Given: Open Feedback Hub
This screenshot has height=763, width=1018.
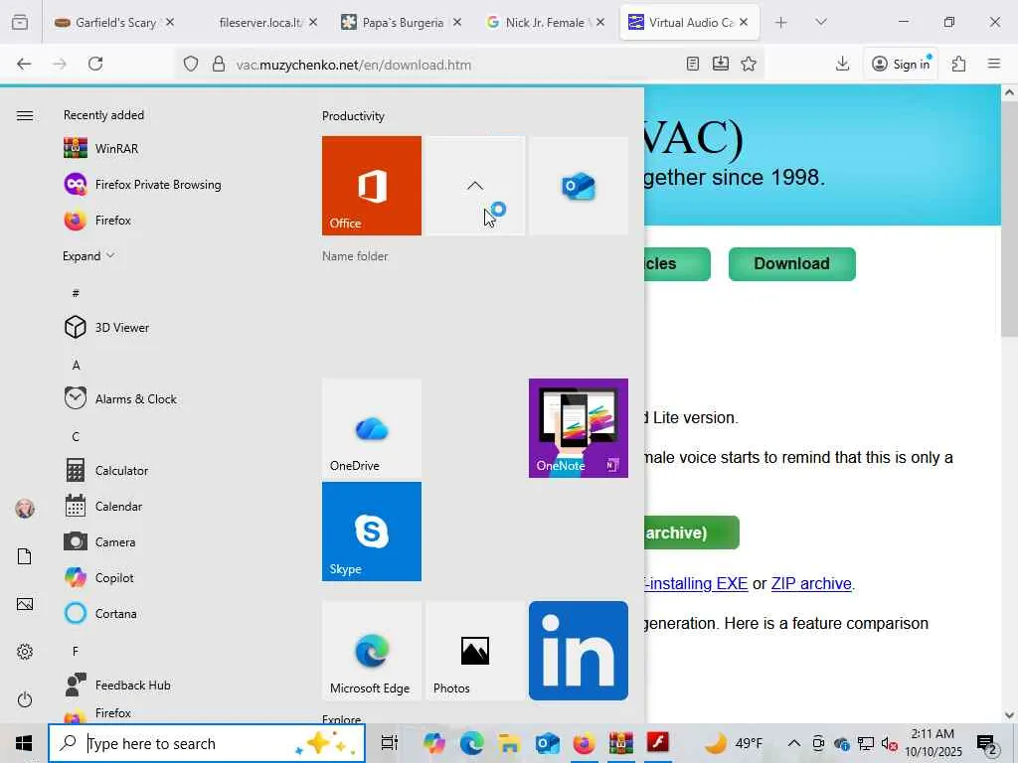Looking at the screenshot, I should [117, 685].
